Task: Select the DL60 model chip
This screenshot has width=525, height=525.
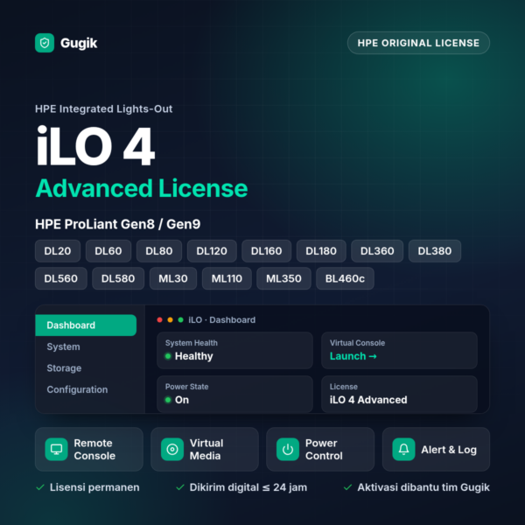Action: [108, 251]
